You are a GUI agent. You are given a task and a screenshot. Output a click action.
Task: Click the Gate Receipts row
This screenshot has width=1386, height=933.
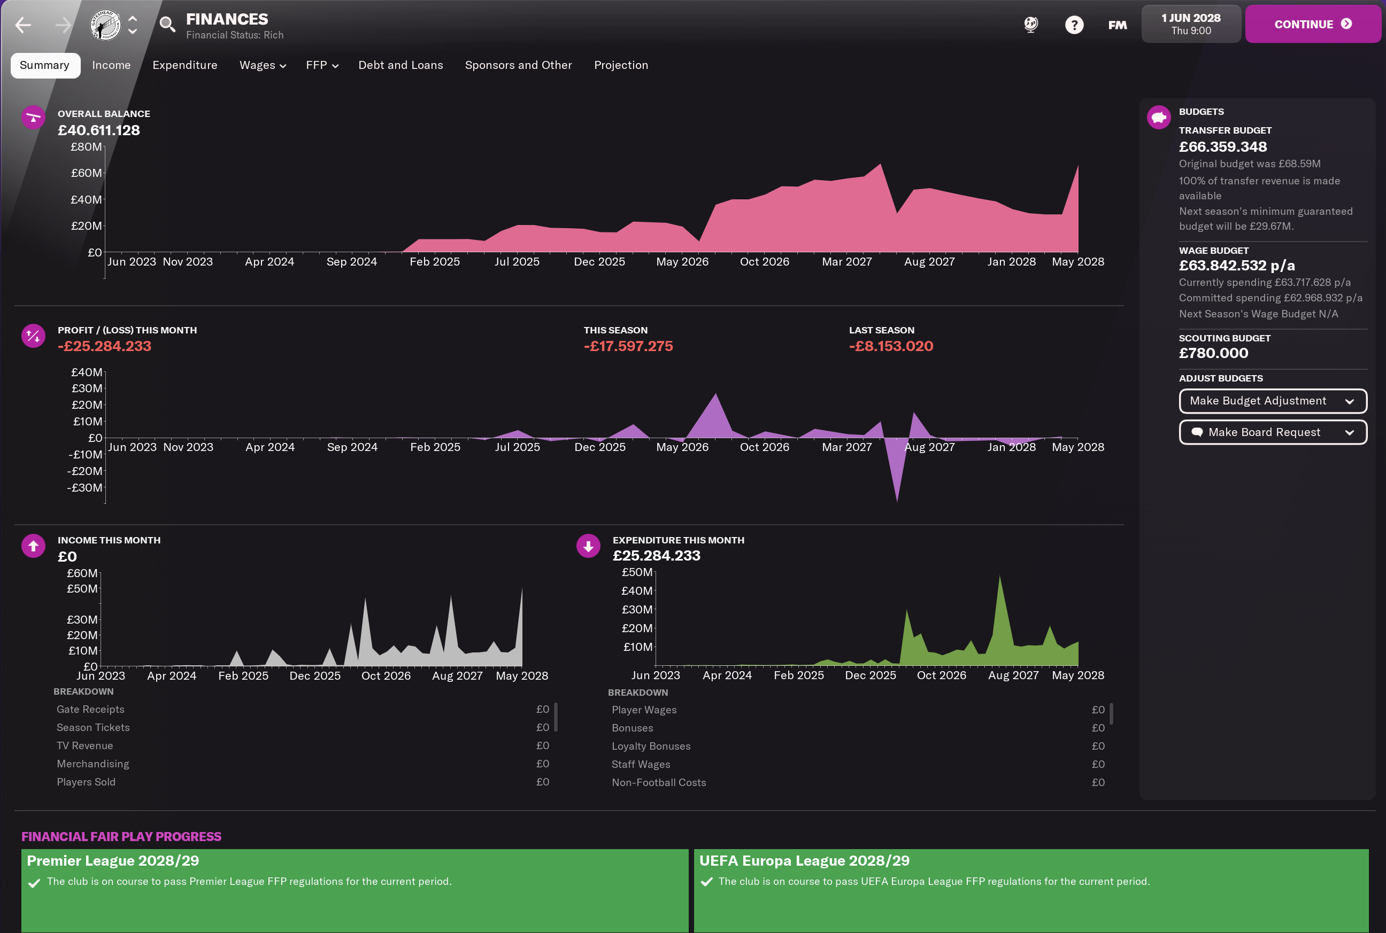[303, 709]
